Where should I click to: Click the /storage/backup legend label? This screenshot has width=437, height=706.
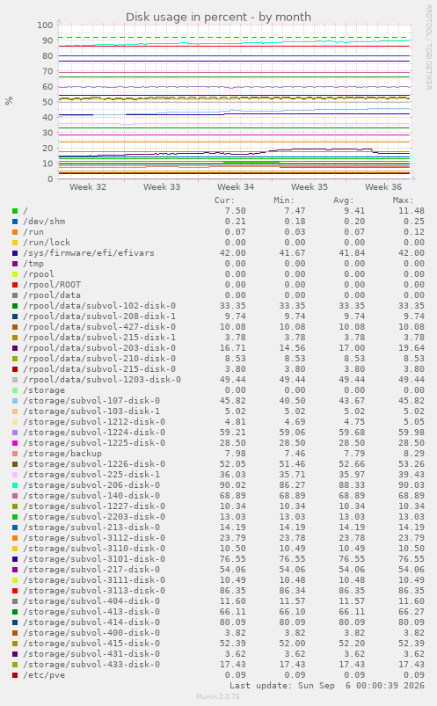[62, 454]
